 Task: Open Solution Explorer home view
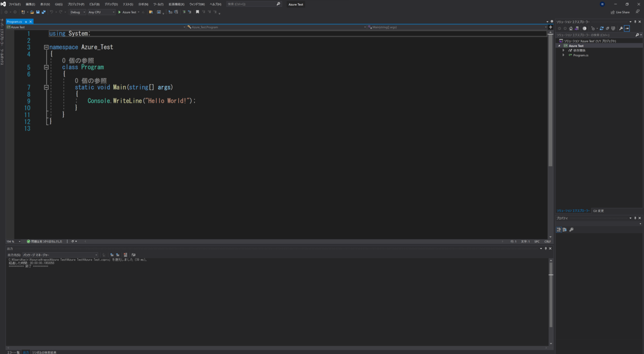570,28
